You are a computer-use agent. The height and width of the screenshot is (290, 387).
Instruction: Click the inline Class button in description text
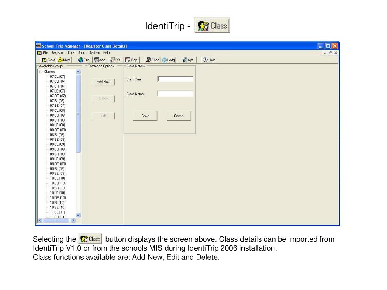click(x=90, y=239)
